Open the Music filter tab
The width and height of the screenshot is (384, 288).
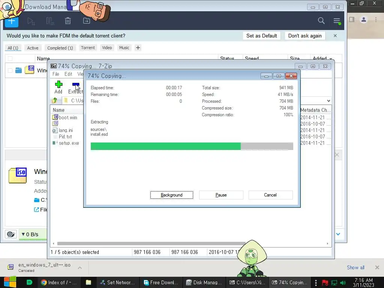click(x=124, y=48)
